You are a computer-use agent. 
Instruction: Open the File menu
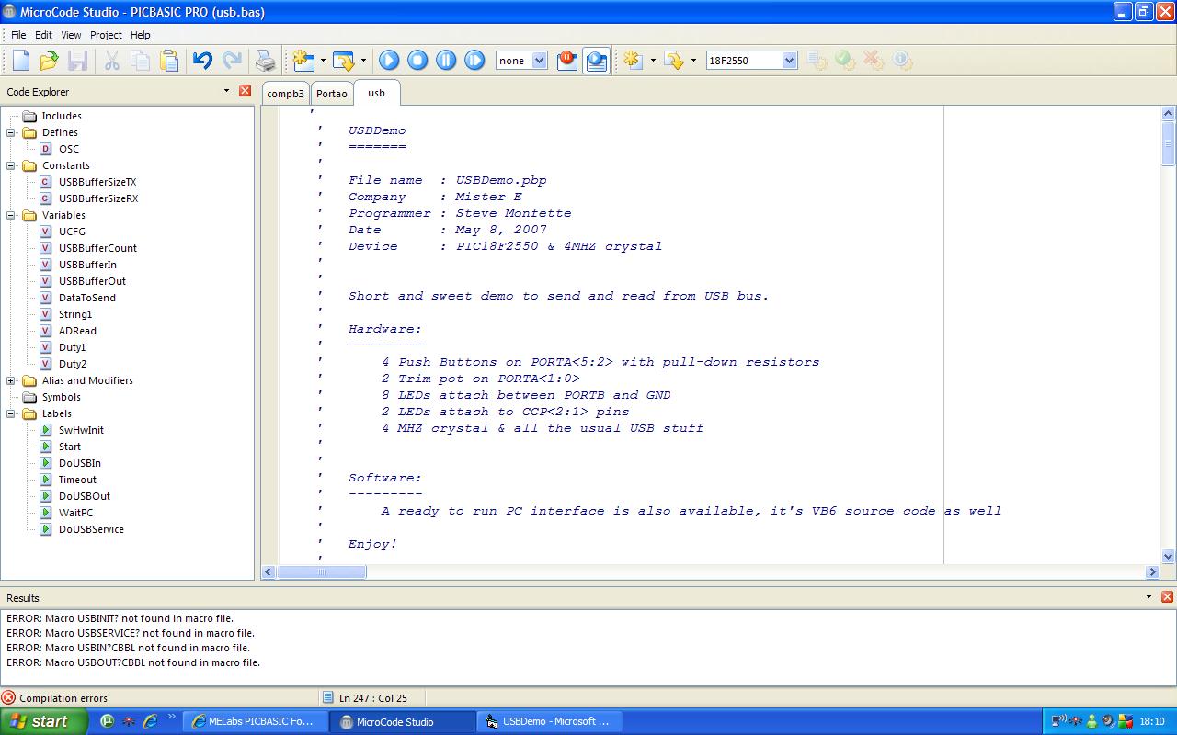pyautogui.click(x=18, y=35)
